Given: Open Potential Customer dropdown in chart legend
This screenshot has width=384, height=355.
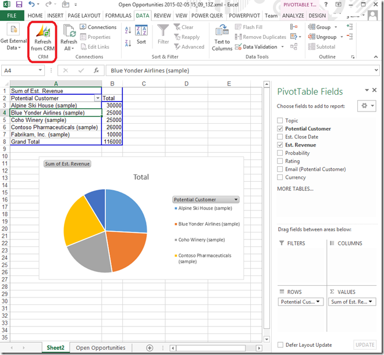Looking at the screenshot, I should coord(236,199).
